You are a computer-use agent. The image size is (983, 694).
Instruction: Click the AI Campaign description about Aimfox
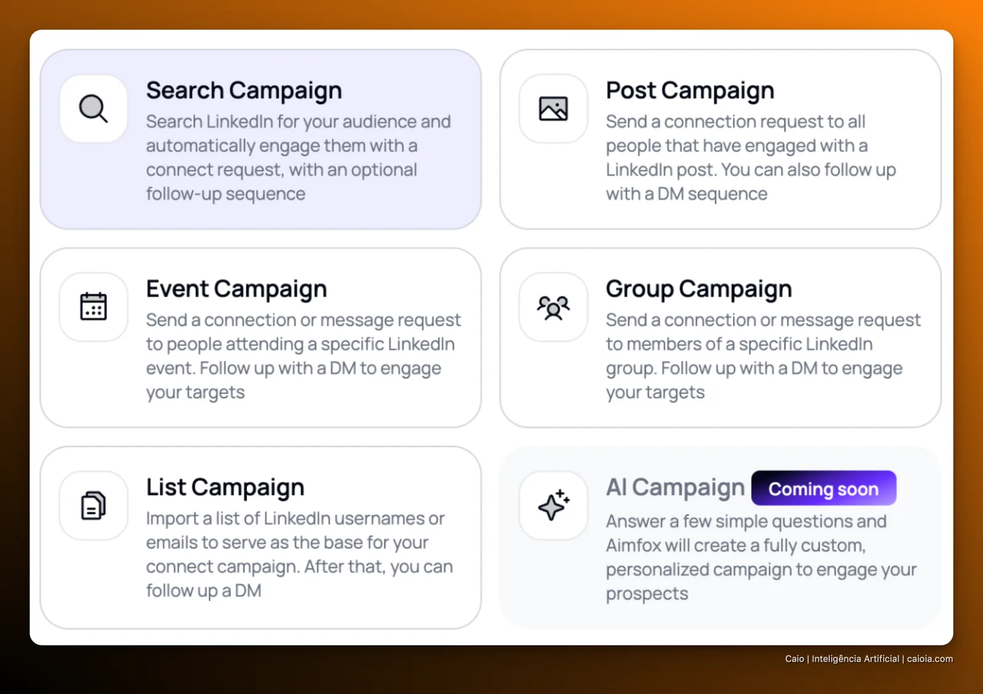(761, 557)
